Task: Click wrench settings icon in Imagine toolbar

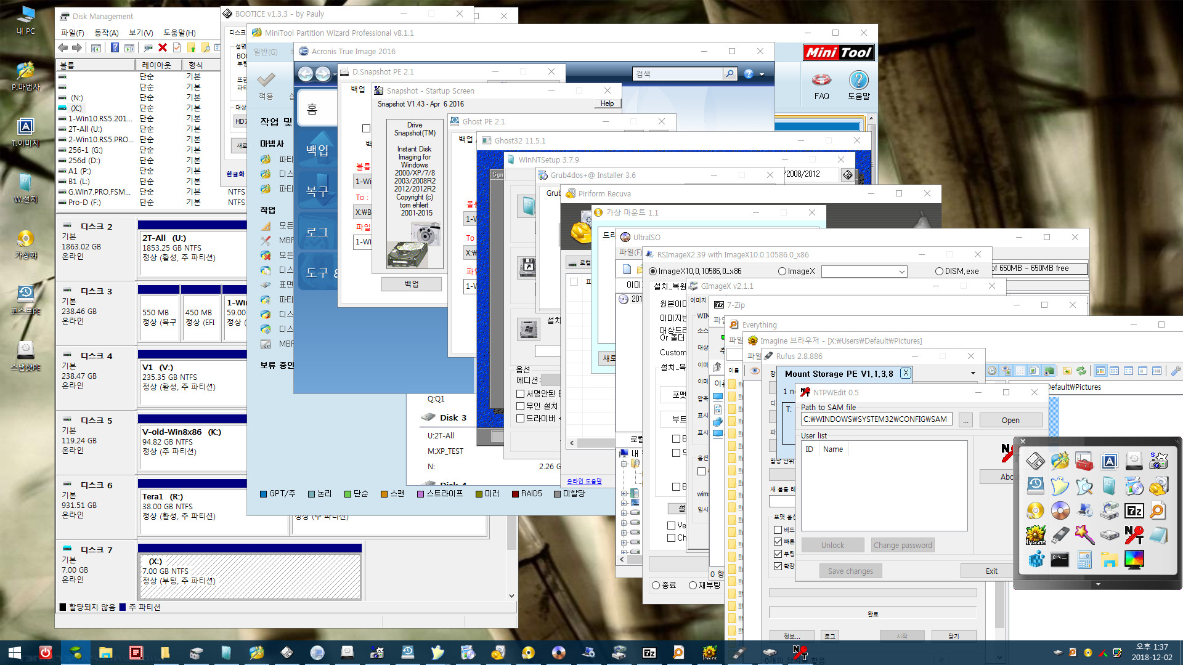Action: coord(1176,371)
